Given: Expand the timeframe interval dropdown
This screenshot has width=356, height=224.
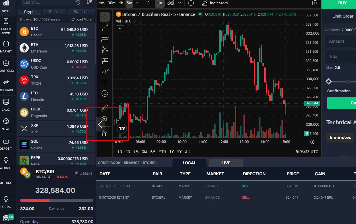Looking at the screenshot, I should pyautogui.click(x=137, y=3).
